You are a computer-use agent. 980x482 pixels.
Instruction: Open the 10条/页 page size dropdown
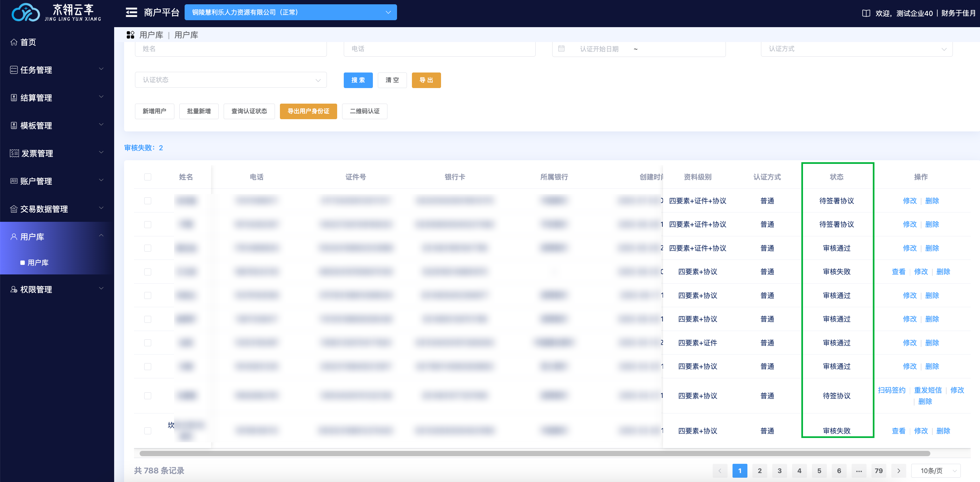[x=936, y=470]
